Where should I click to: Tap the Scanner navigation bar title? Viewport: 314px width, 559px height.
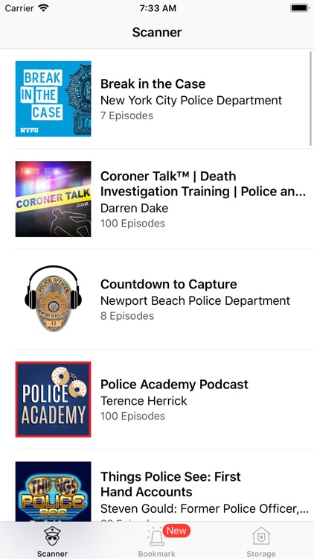pyautogui.click(x=157, y=32)
